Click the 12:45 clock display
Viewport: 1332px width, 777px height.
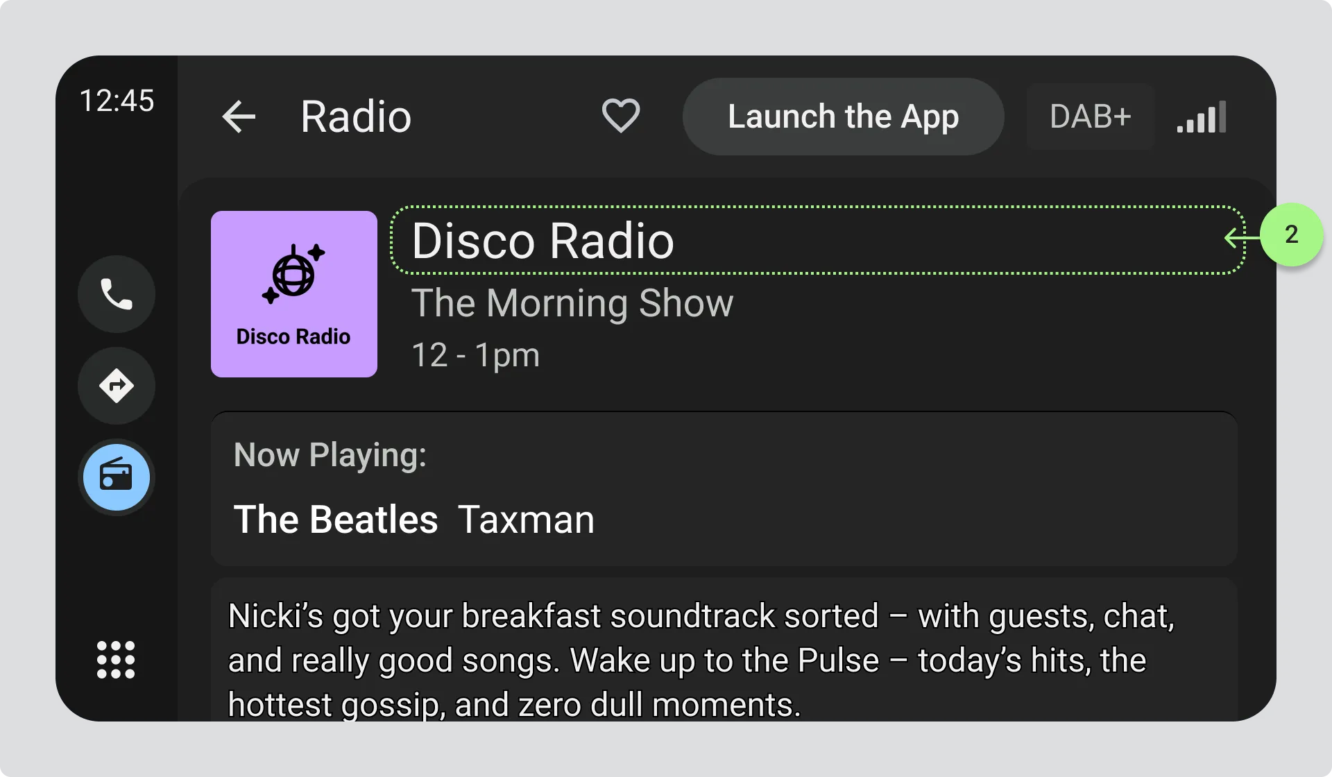[117, 101]
